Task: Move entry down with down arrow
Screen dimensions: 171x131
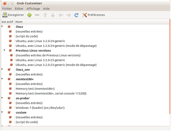Action: coord(53,15)
